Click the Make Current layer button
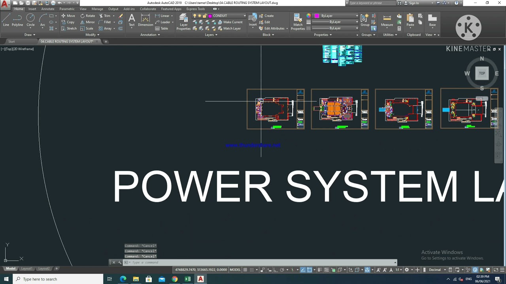The height and width of the screenshot is (284, 506). point(230,22)
